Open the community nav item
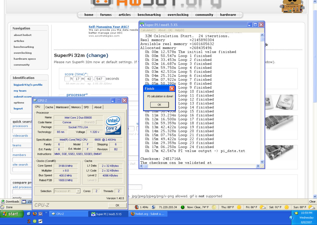317x225 pixels. pyautogui.click(x=204, y=15)
